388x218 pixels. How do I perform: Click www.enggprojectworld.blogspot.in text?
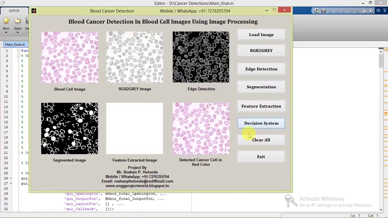(x=137, y=186)
